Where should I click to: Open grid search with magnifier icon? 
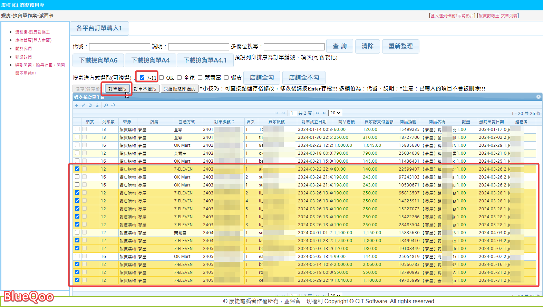coord(106,105)
